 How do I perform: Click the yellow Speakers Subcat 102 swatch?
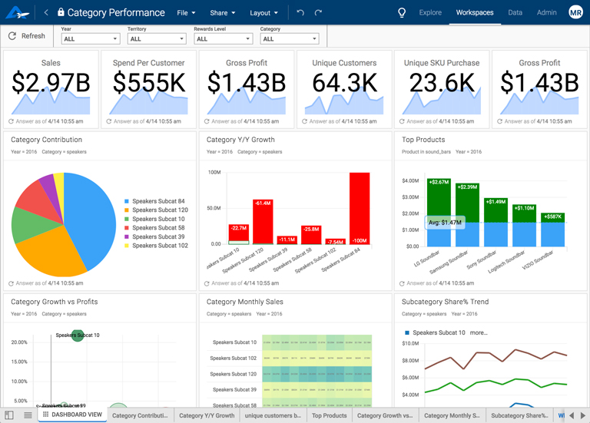[127, 246]
